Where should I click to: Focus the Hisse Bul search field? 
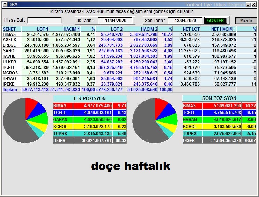(45, 21)
